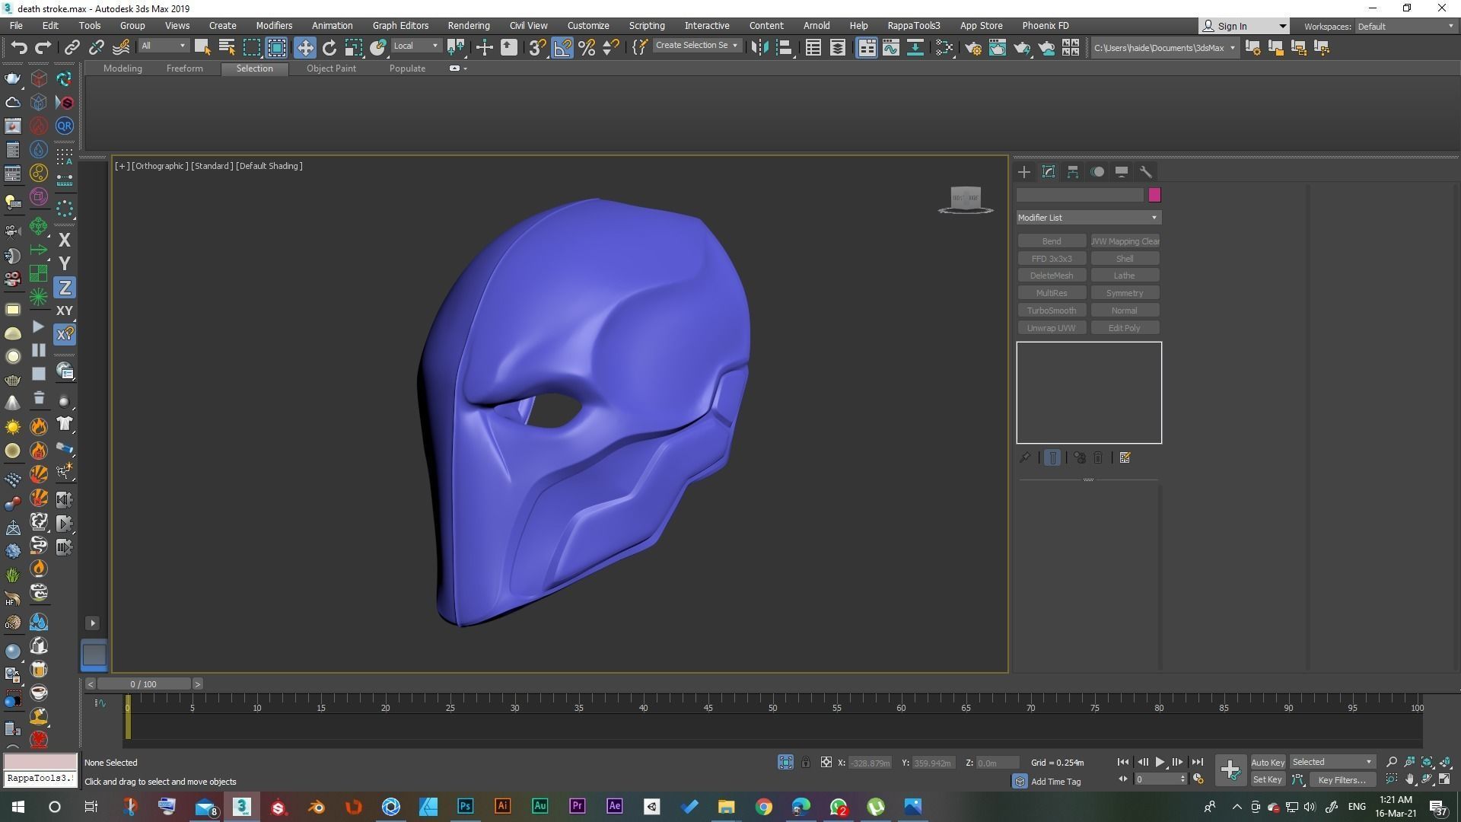Activate the Select and Rotate tool

(329, 48)
